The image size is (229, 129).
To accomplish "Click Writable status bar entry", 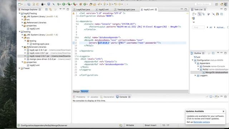I will click(x=130, y=125).
